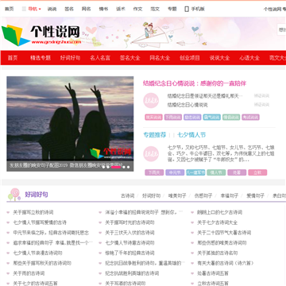
Task: Open the gray 结婚纪念日心情说说 sub-link
Action: (x=187, y=105)
